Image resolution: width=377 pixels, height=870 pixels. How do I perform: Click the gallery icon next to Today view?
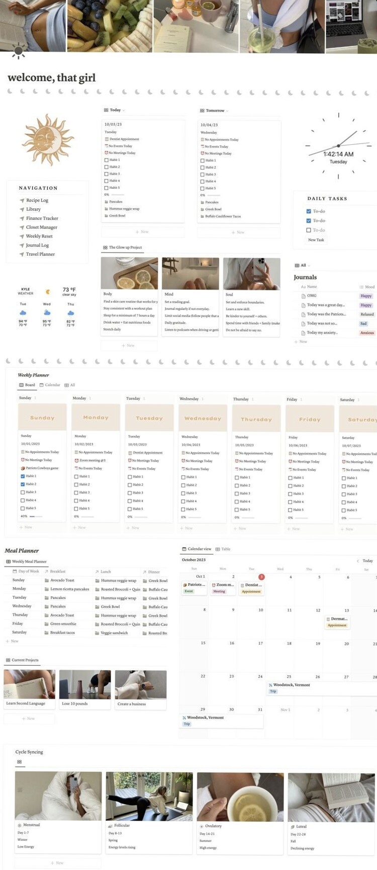(106, 110)
